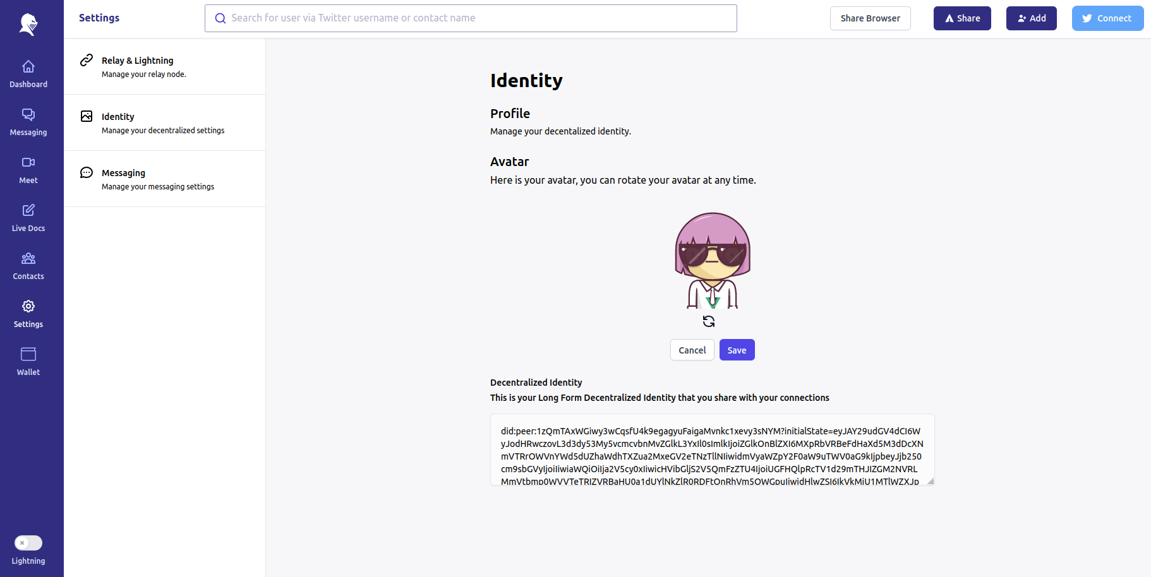The width and height of the screenshot is (1151, 577).
Task: Open the Wallet icon in sidebar
Action: [x=28, y=355]
